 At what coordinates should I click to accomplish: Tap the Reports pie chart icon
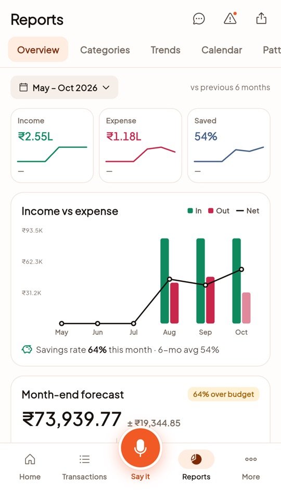tap(196, 459)
